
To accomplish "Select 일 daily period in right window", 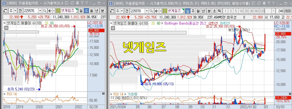I will coord(188,11).
